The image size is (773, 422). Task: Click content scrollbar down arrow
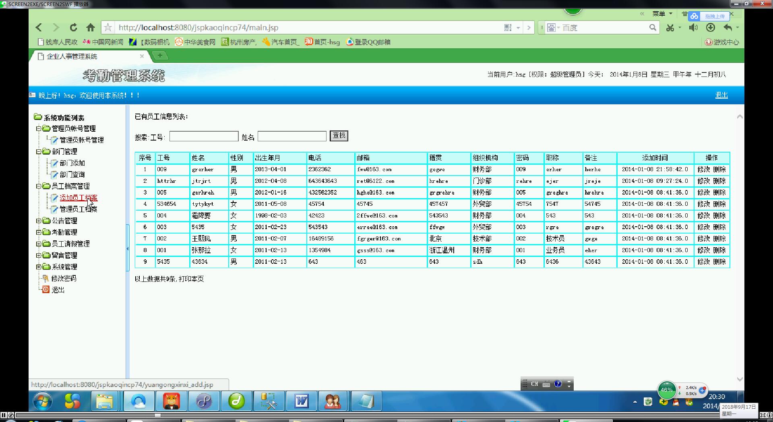click(x=740, y=379)
